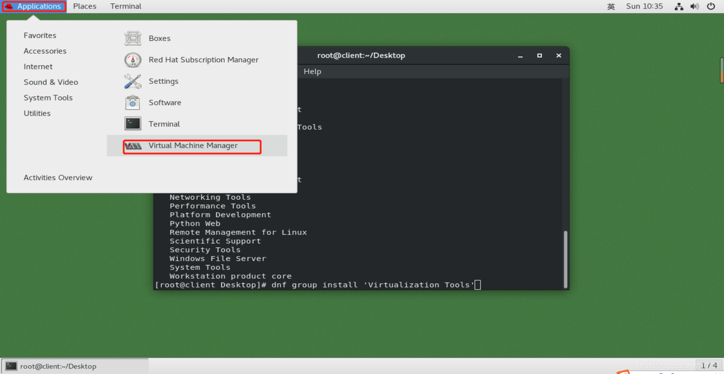Click the 'Performance Tools' line in terminal
This screenshot has height=374, width=724.
coord(212,206)
